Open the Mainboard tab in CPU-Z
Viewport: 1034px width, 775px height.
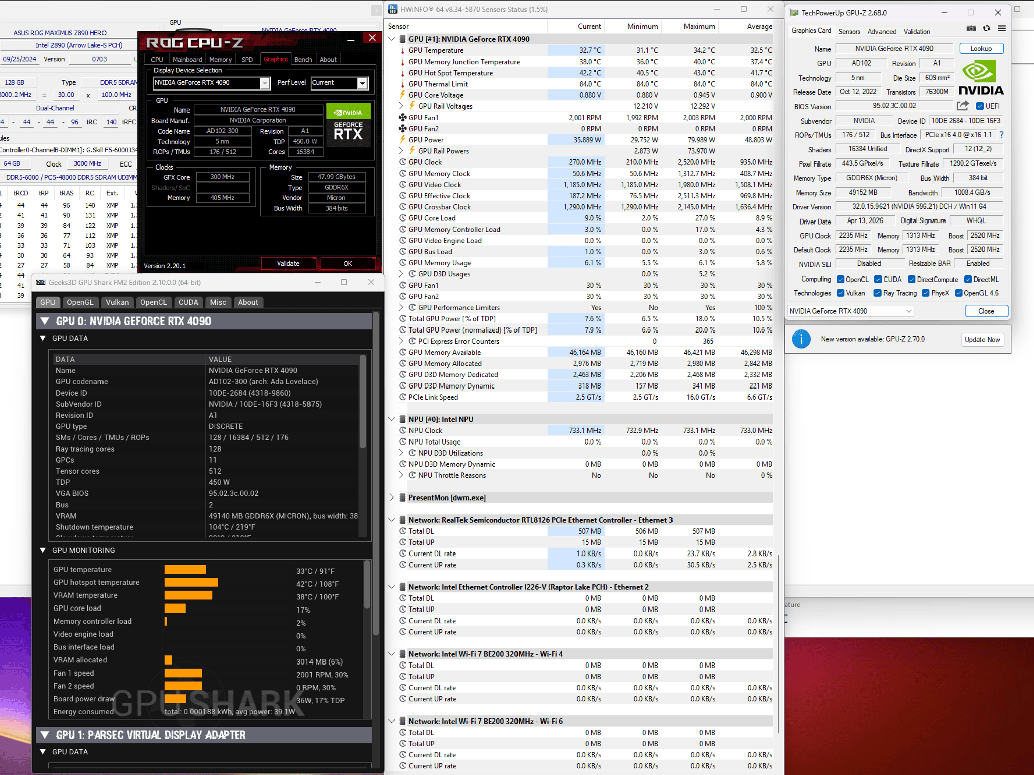click(x=187, y=59)
